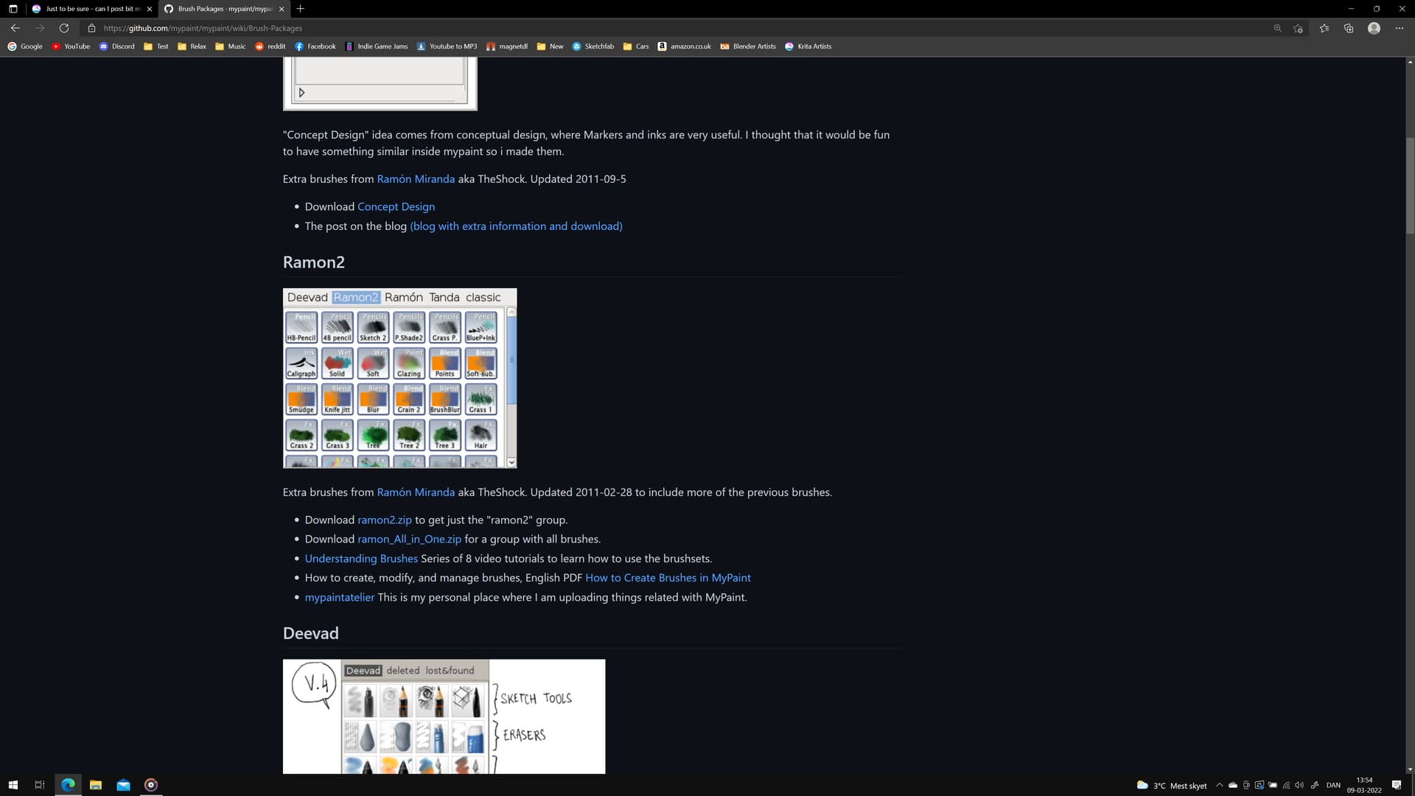Viewport: 1415px width, 796px height.
Task: Open the YouTube bookmark
Action: [71, 46]
